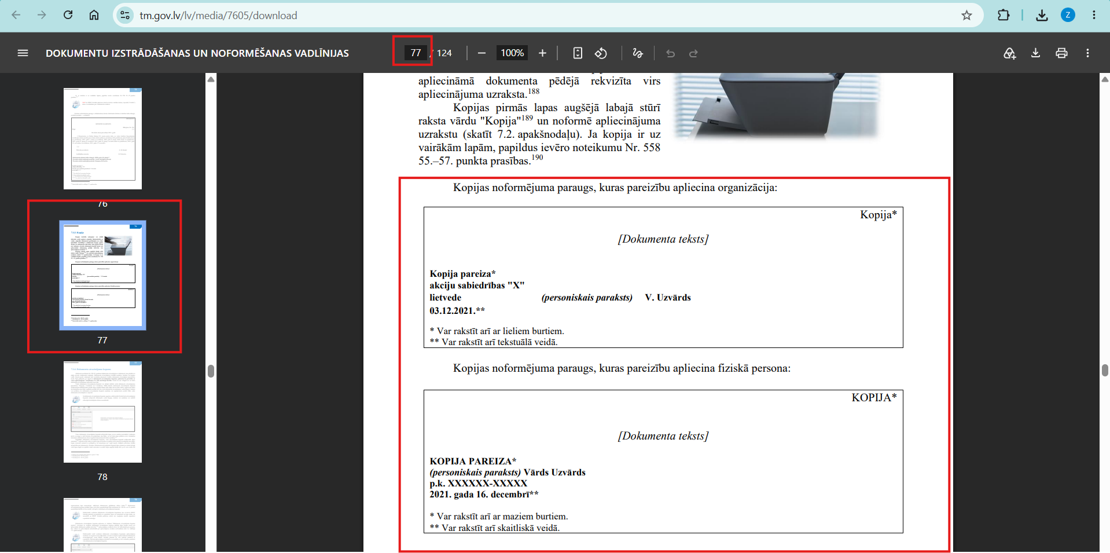Undo the last PDF annotation
The height and width of the screenshot is (553, 1110).
(670, 53)
